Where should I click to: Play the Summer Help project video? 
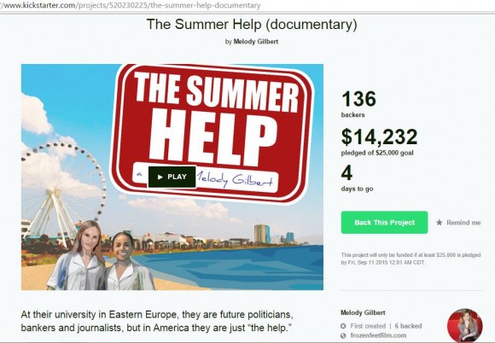pos(172,177)
